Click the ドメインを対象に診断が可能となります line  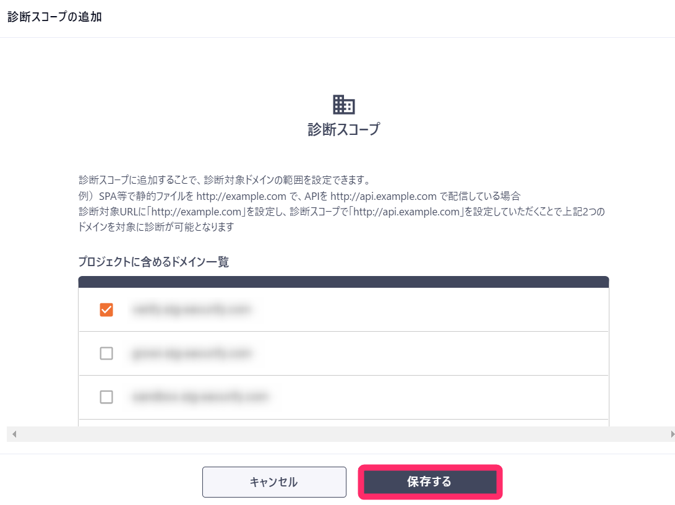157,227
